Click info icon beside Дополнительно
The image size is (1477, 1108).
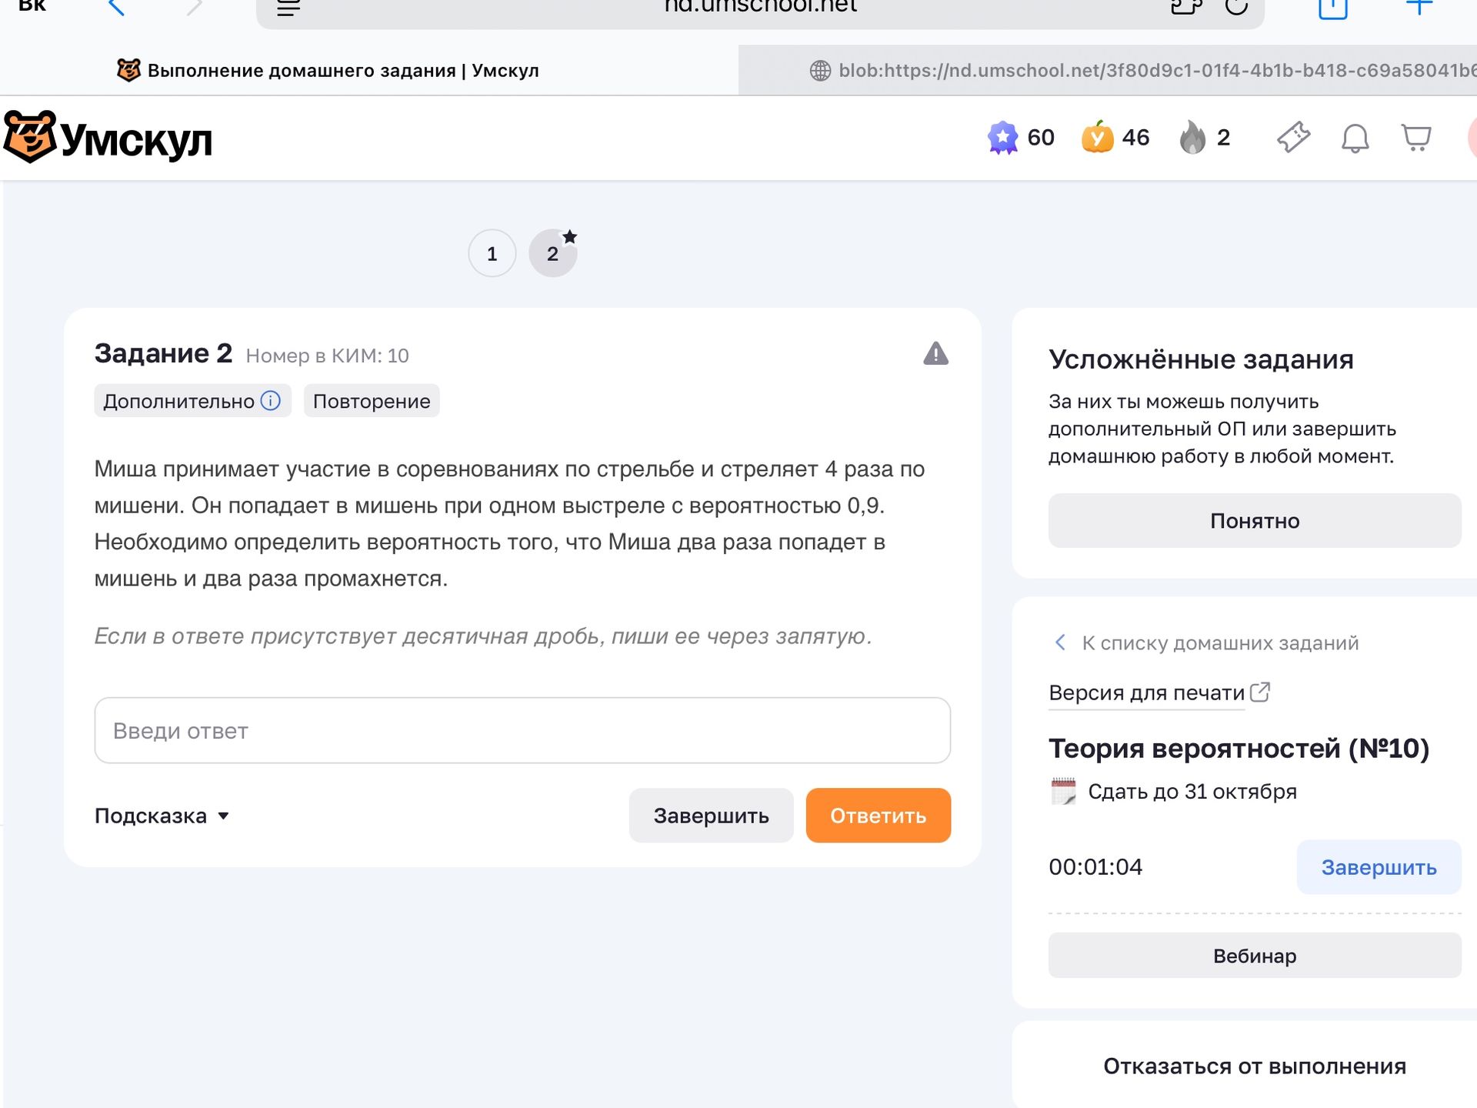click(271, 401)
